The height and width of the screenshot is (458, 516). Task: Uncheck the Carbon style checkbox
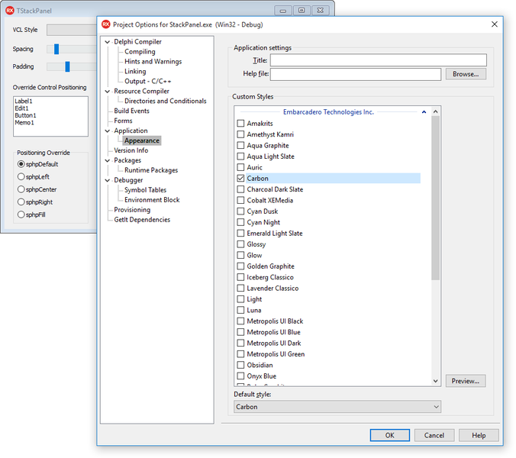(240, 179)
